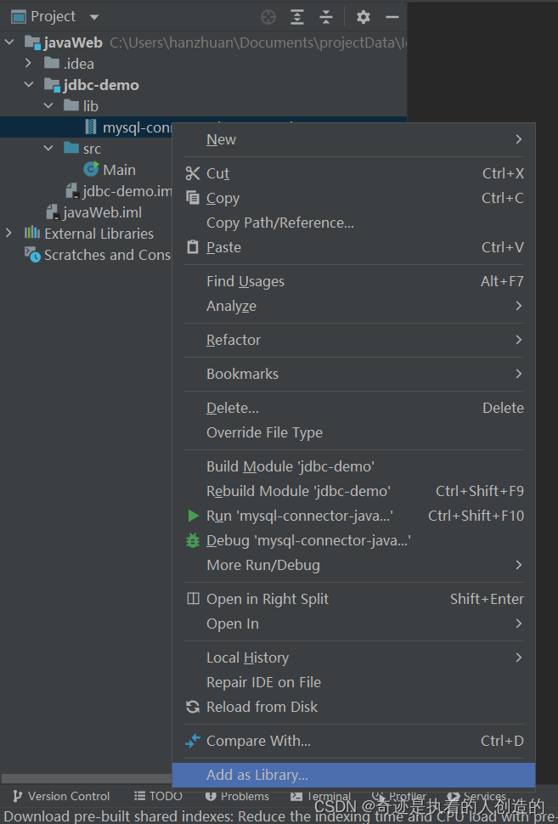The image size is (558, 824).
Task: Click the Collapse All toolbar icon
Action: point(326,17)
